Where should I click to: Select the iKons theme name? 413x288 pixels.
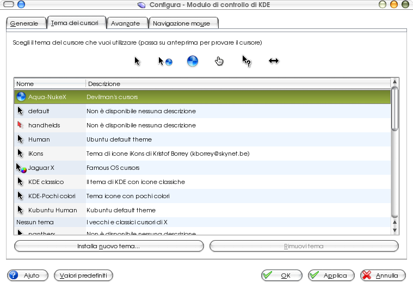coord(35,154)
